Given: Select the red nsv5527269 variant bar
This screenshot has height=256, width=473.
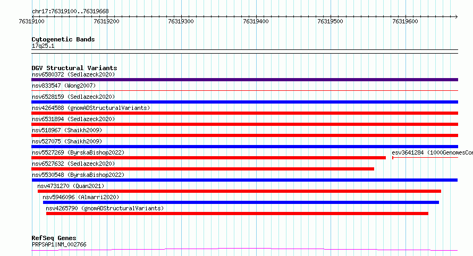Looking at the screenshot, I should pos(208,158).
